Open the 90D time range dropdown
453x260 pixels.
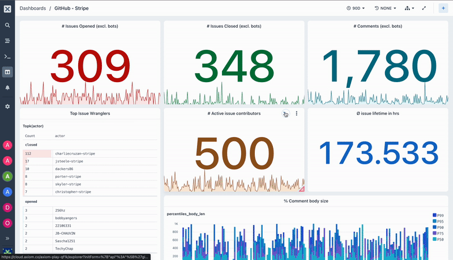point(356,8)
